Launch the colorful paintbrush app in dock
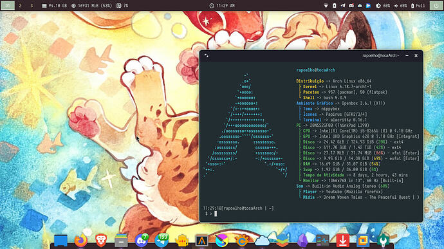This screenshot has height=249, width=444. (x=222, y=241)
